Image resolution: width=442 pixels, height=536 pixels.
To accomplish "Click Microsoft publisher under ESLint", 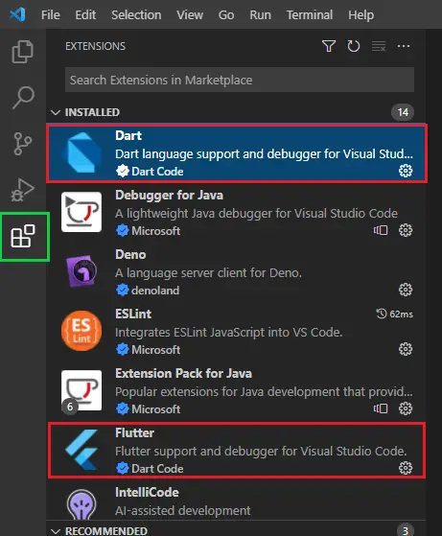I will (156, 350).
